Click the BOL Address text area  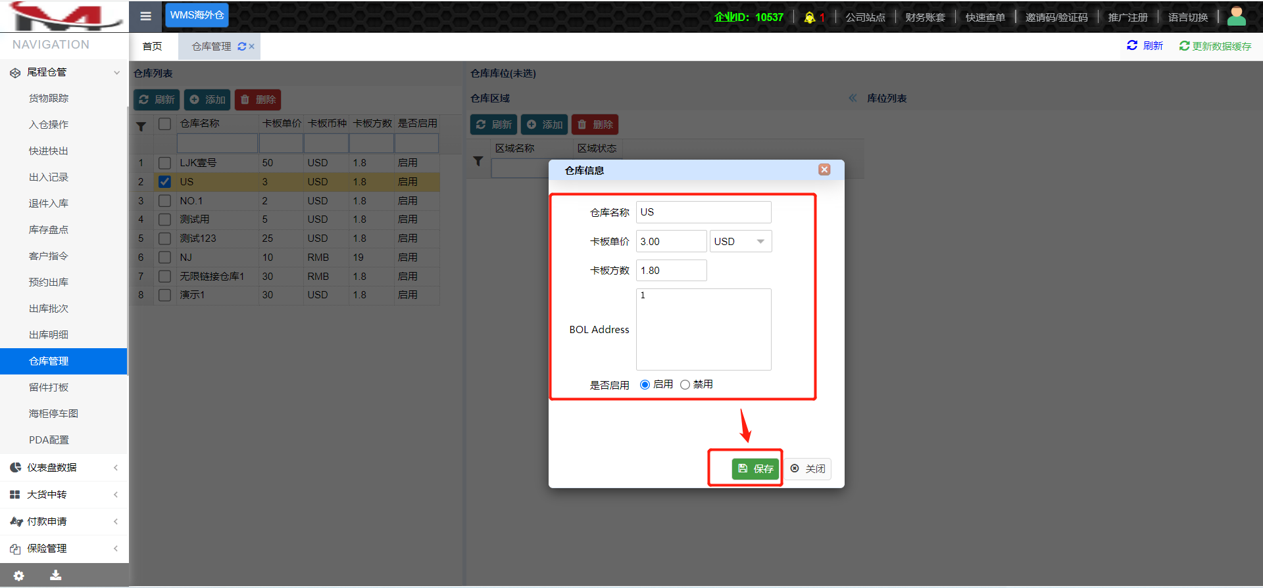[703, 330]
